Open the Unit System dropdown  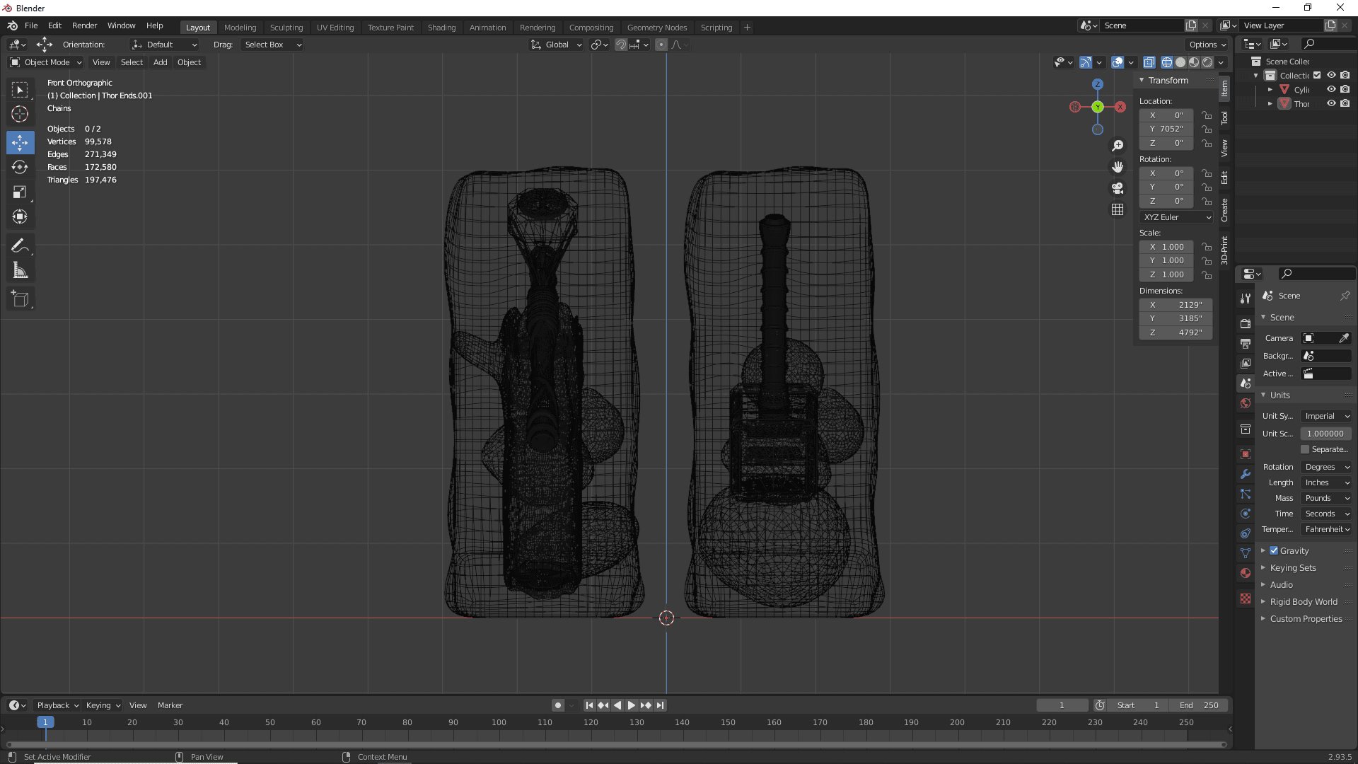click(1325, 416)
